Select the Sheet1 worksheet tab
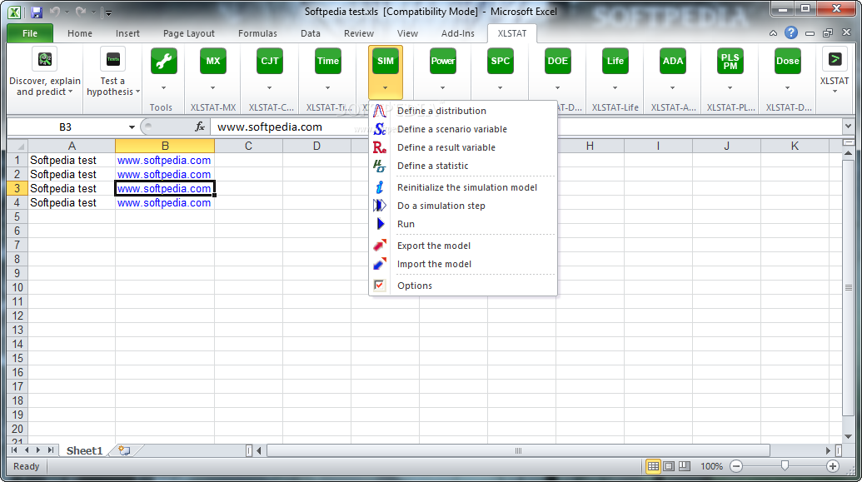Viewport: 862px width, 482px height. coord(85,450)
